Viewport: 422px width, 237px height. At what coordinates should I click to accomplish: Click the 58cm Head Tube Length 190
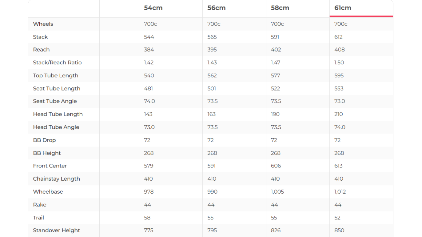tap(275, 114)
